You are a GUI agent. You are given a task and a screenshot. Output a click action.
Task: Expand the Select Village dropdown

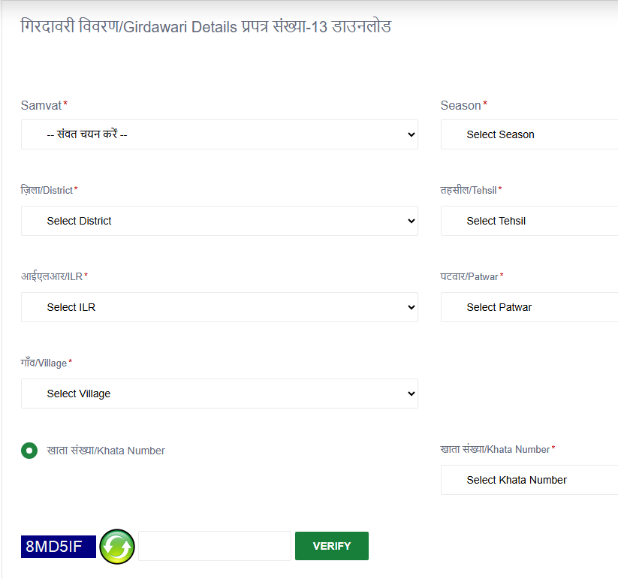coord(219,394)
